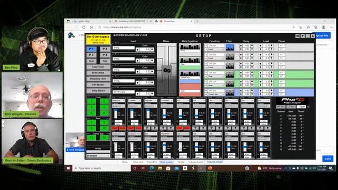Click up arrow below the LowShelf band
Screen dimensions: 338x190
tap(171, 128)
